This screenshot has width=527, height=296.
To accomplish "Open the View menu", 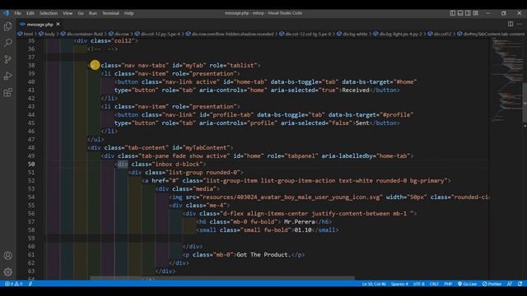I will click(68, 13).
